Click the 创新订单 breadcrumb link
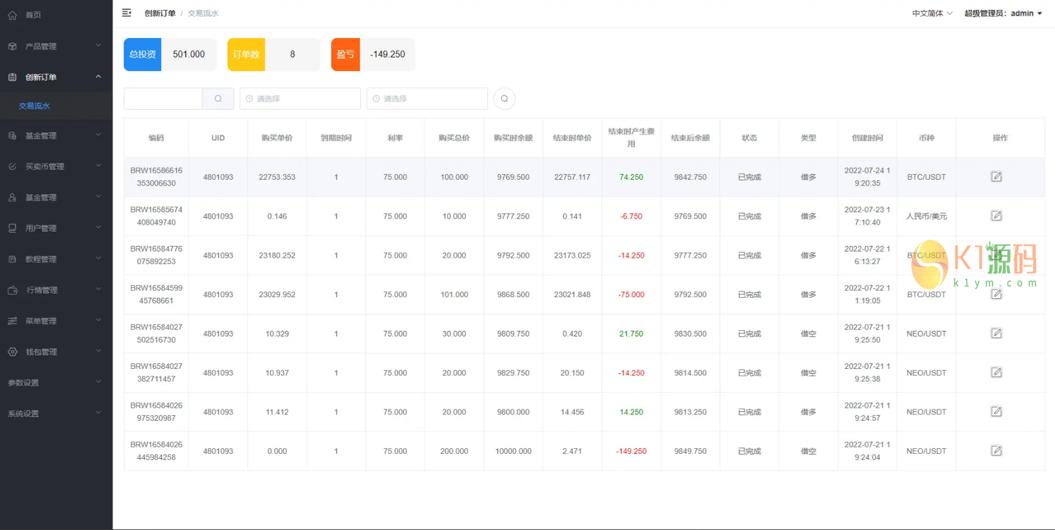Screen dimensions: 1055x530 [160, 13]
